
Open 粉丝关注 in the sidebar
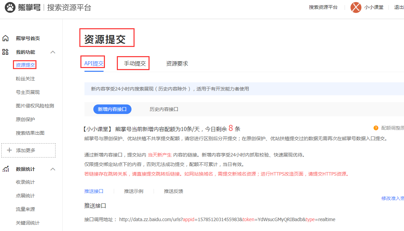[25, 79]
